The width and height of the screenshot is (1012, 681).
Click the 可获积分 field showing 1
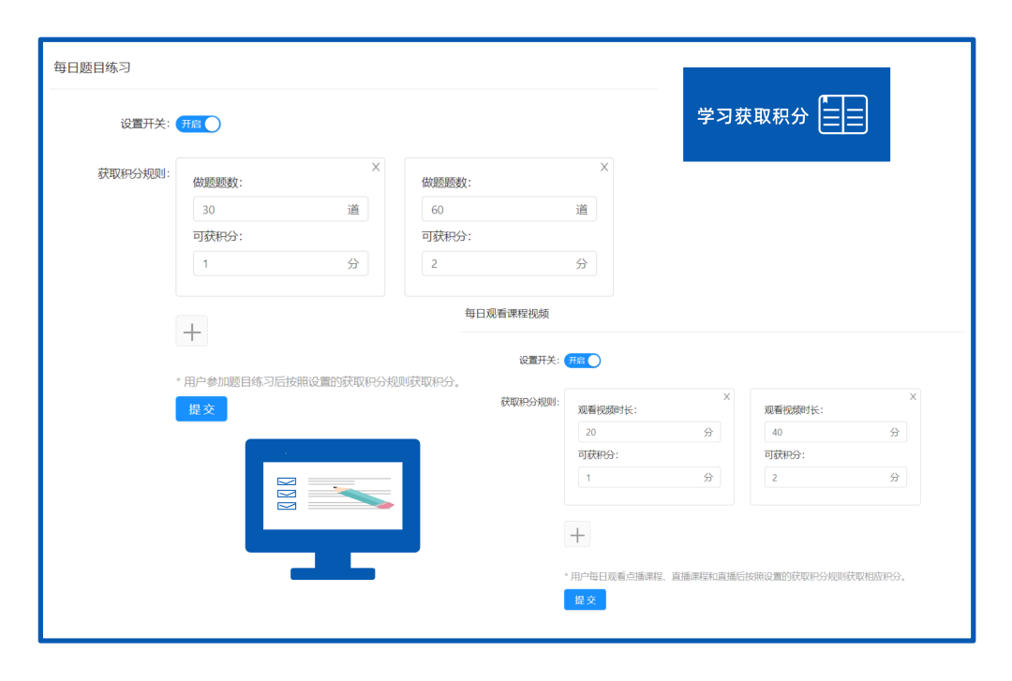[x=280, y=263]
